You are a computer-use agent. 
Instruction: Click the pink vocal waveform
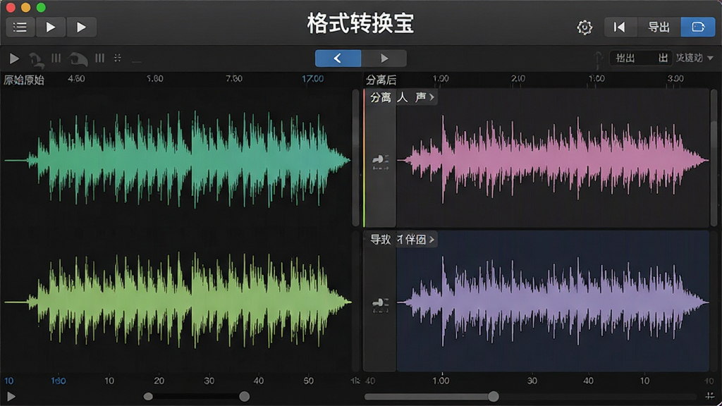[x=553, y=160]
